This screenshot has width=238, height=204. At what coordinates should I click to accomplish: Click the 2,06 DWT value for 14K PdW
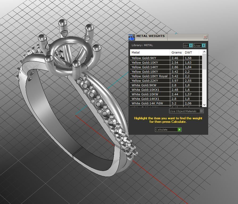[x=188, y=103]
